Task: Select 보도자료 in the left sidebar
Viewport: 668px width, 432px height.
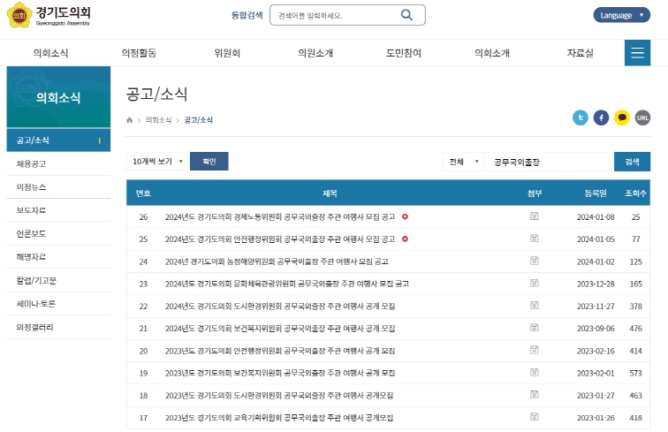Action: tap(31, 210)
